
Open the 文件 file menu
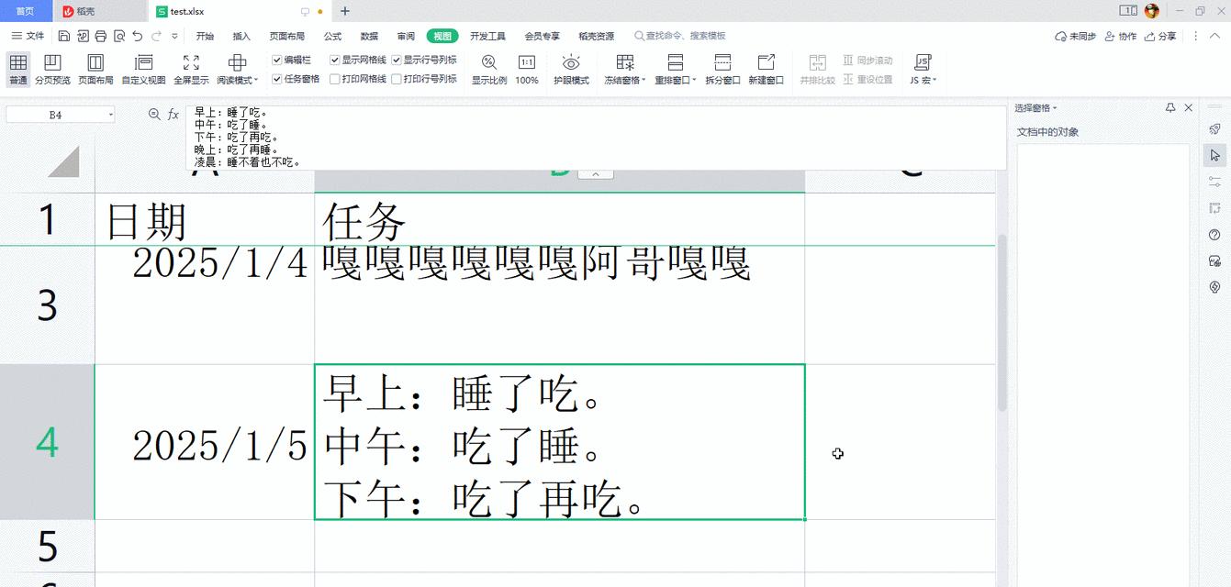coord(28,37)
